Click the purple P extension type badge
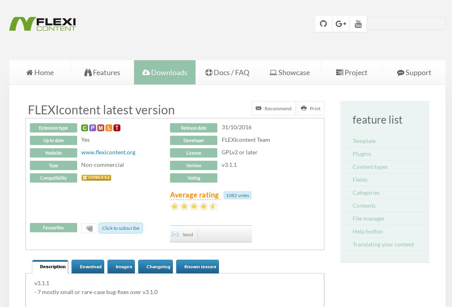Screen dimensions: 452x307 pyautogui.click(x=93, y=128)
